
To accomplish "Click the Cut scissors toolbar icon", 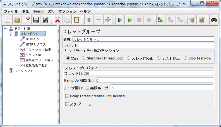I will coord(58,20).
